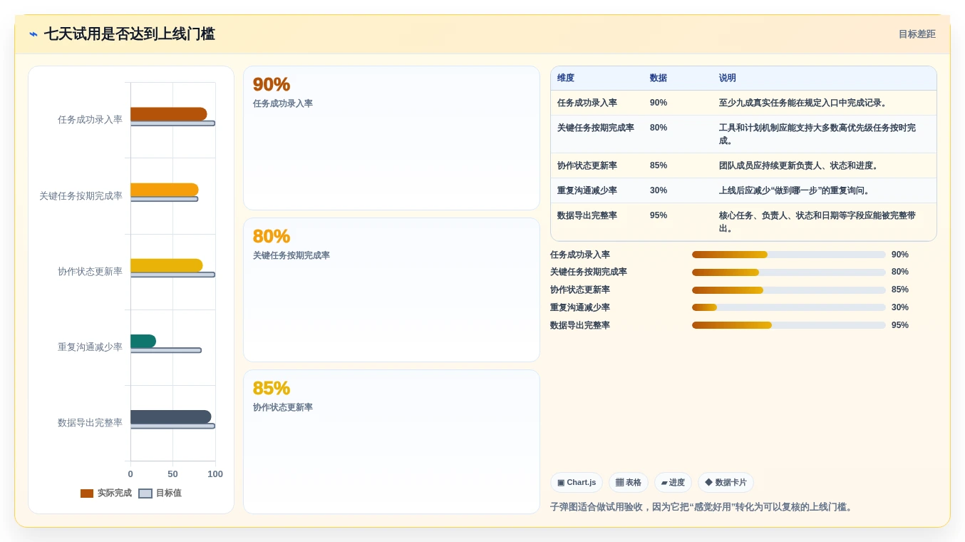Click the amber 关键任务按期完成率 chart bar
Viewport: 965px width, 542px height.
[165, 190]
